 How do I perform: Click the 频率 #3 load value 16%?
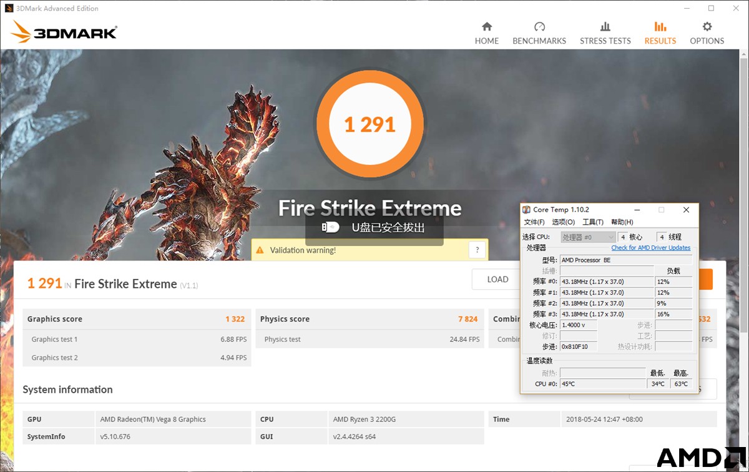coord(673,314)
